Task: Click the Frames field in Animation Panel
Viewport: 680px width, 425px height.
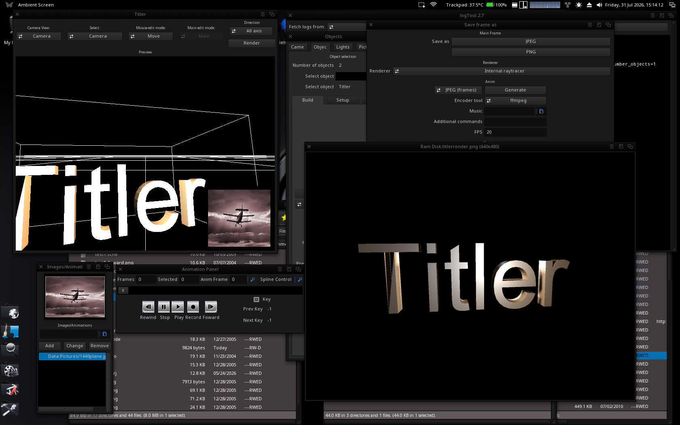Action: 146,280
